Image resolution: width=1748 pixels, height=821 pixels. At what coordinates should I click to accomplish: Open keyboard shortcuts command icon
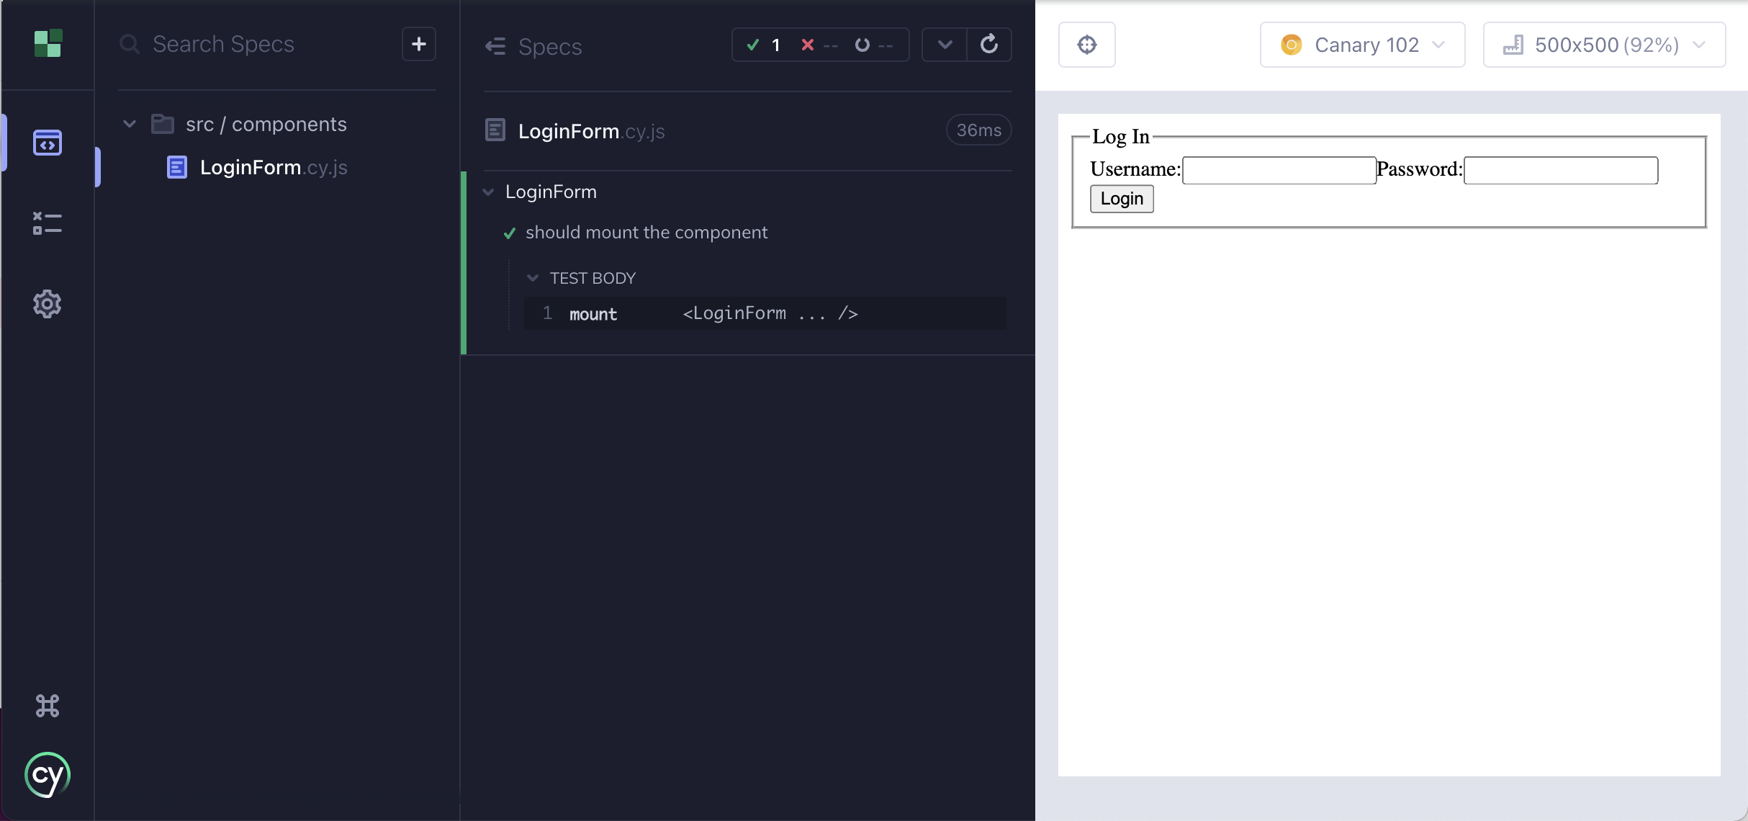coord(48,706)
